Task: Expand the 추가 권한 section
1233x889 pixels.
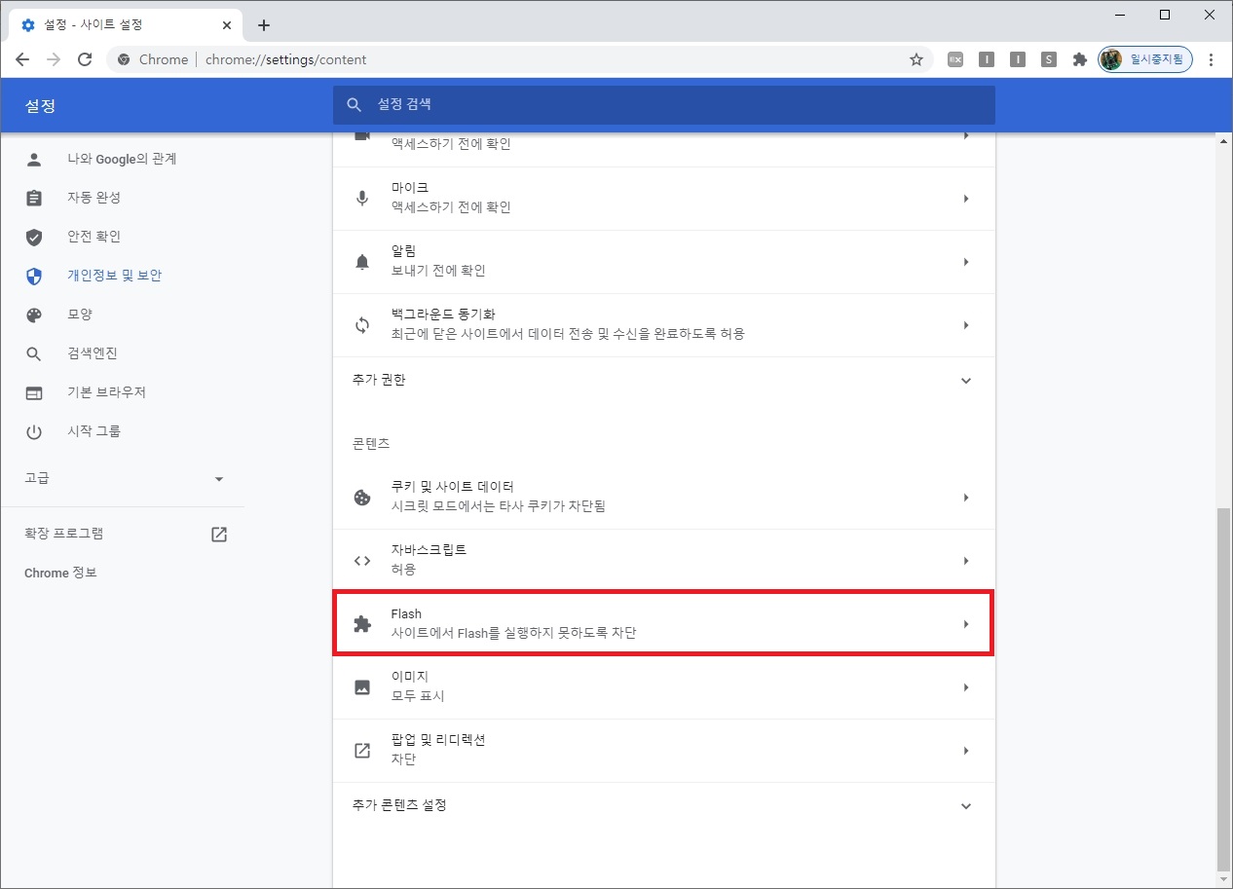Action: point(664,381)
